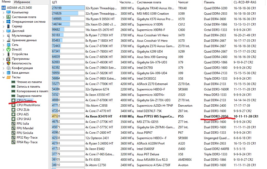Select the FP32 Ray-Trace test

click(x=27, y=138)
